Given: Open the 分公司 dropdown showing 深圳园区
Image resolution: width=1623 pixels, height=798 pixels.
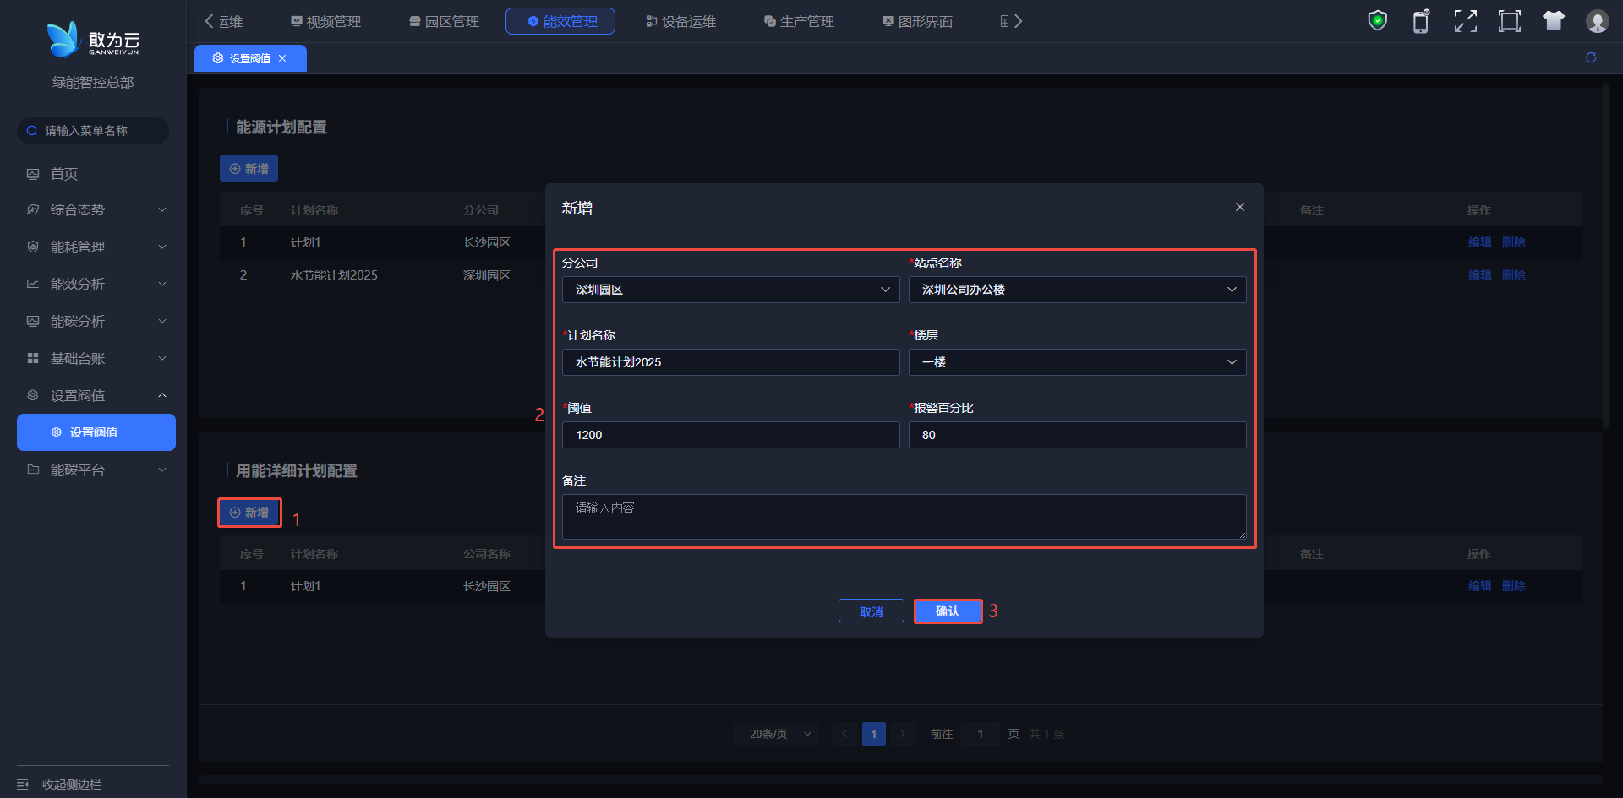Looking at the screenshot, I should pos(731,290).
